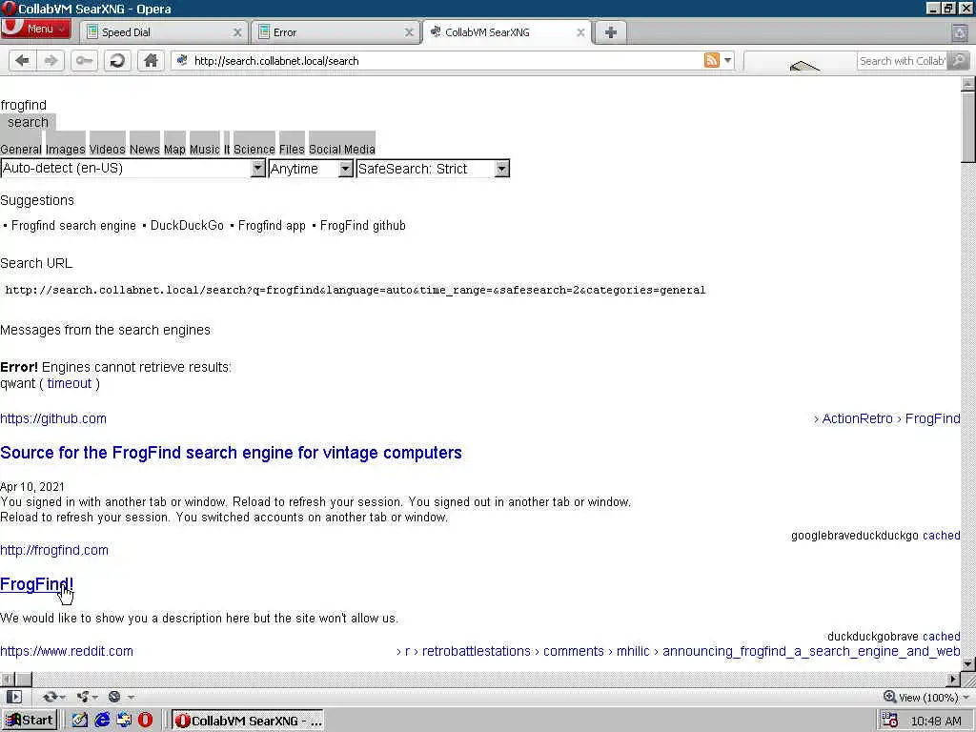Open the password wand key button
Viewport: 976px width, 732px height.
click(x=84, y=61)
